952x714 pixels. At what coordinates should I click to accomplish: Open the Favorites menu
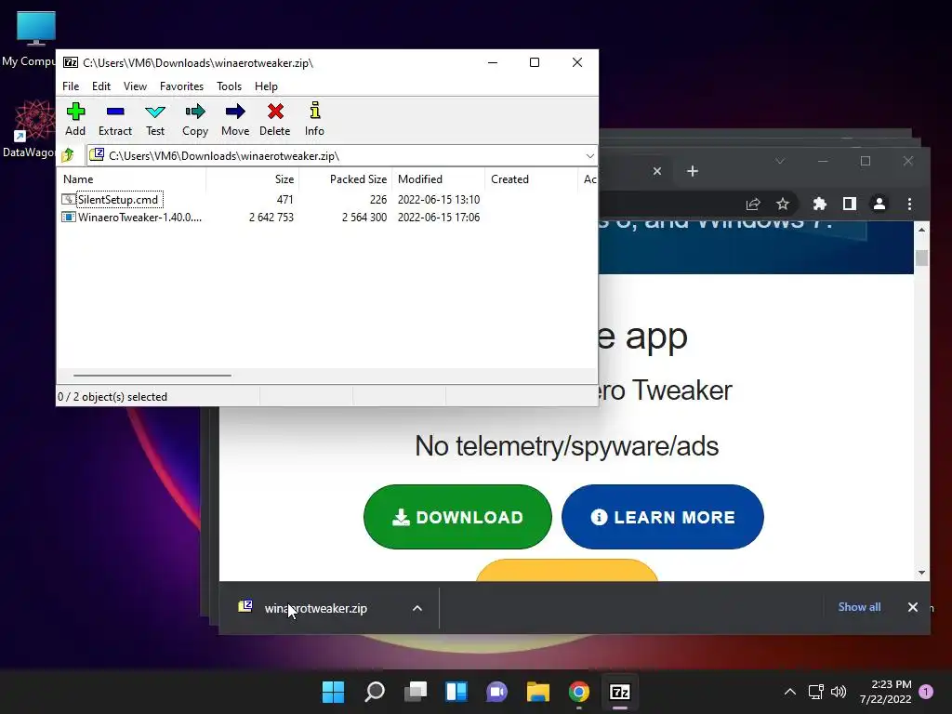click(x=181, y=86)
